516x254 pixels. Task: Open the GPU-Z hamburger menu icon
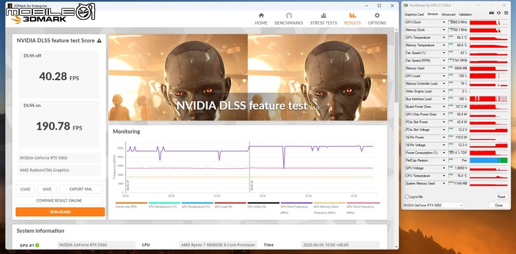coord(505,13)
